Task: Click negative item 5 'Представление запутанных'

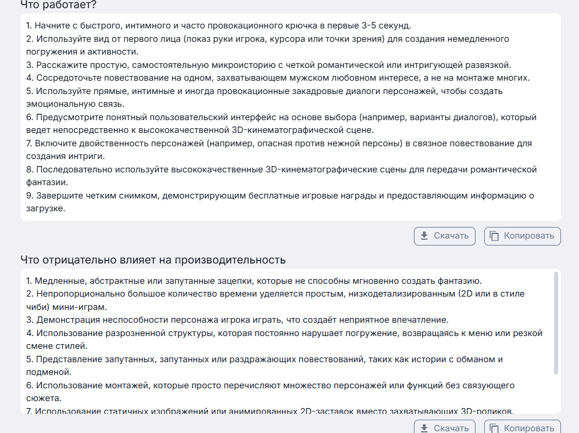Action: point(265,366)
